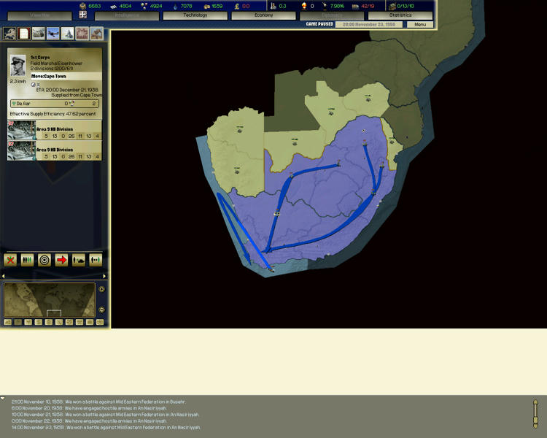The height and width of the screenshot is (438, 547).
Task: Click the red arrow move order button
Action: tap(61, 260)
